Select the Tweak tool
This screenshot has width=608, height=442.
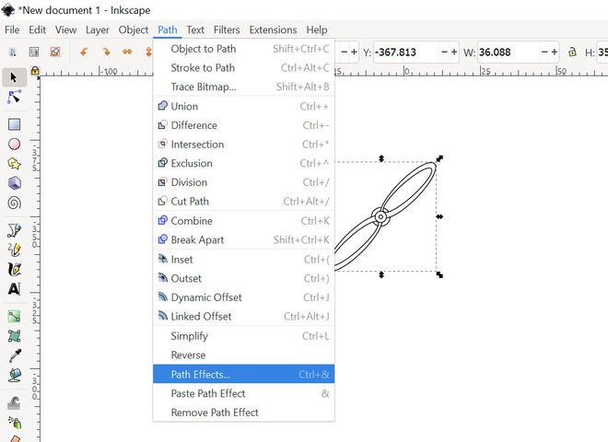point(15,402)
